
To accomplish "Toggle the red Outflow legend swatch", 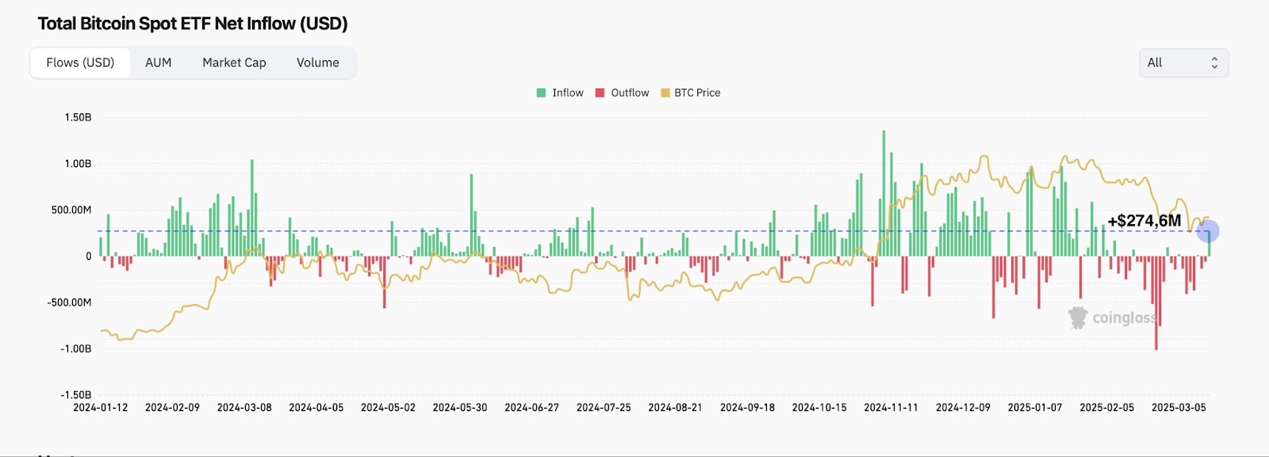I will click(600, 93).
